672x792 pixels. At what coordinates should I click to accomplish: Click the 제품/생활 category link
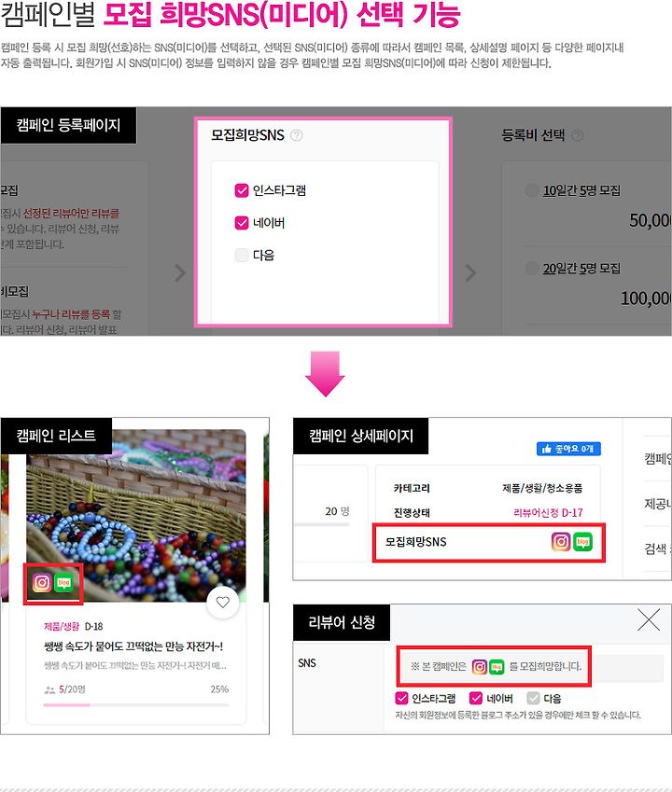pos(62,626)
